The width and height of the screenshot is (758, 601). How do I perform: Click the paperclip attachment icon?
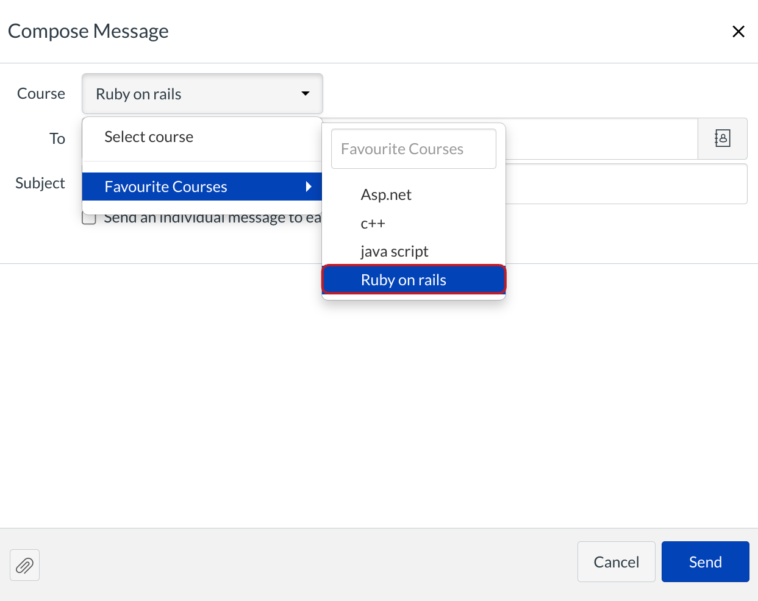(24, 566)
